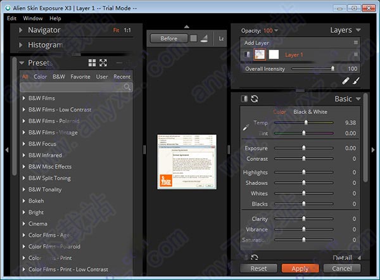The image size is (380, 280).
Task: Open the Help menu
Action: (55, 18)
